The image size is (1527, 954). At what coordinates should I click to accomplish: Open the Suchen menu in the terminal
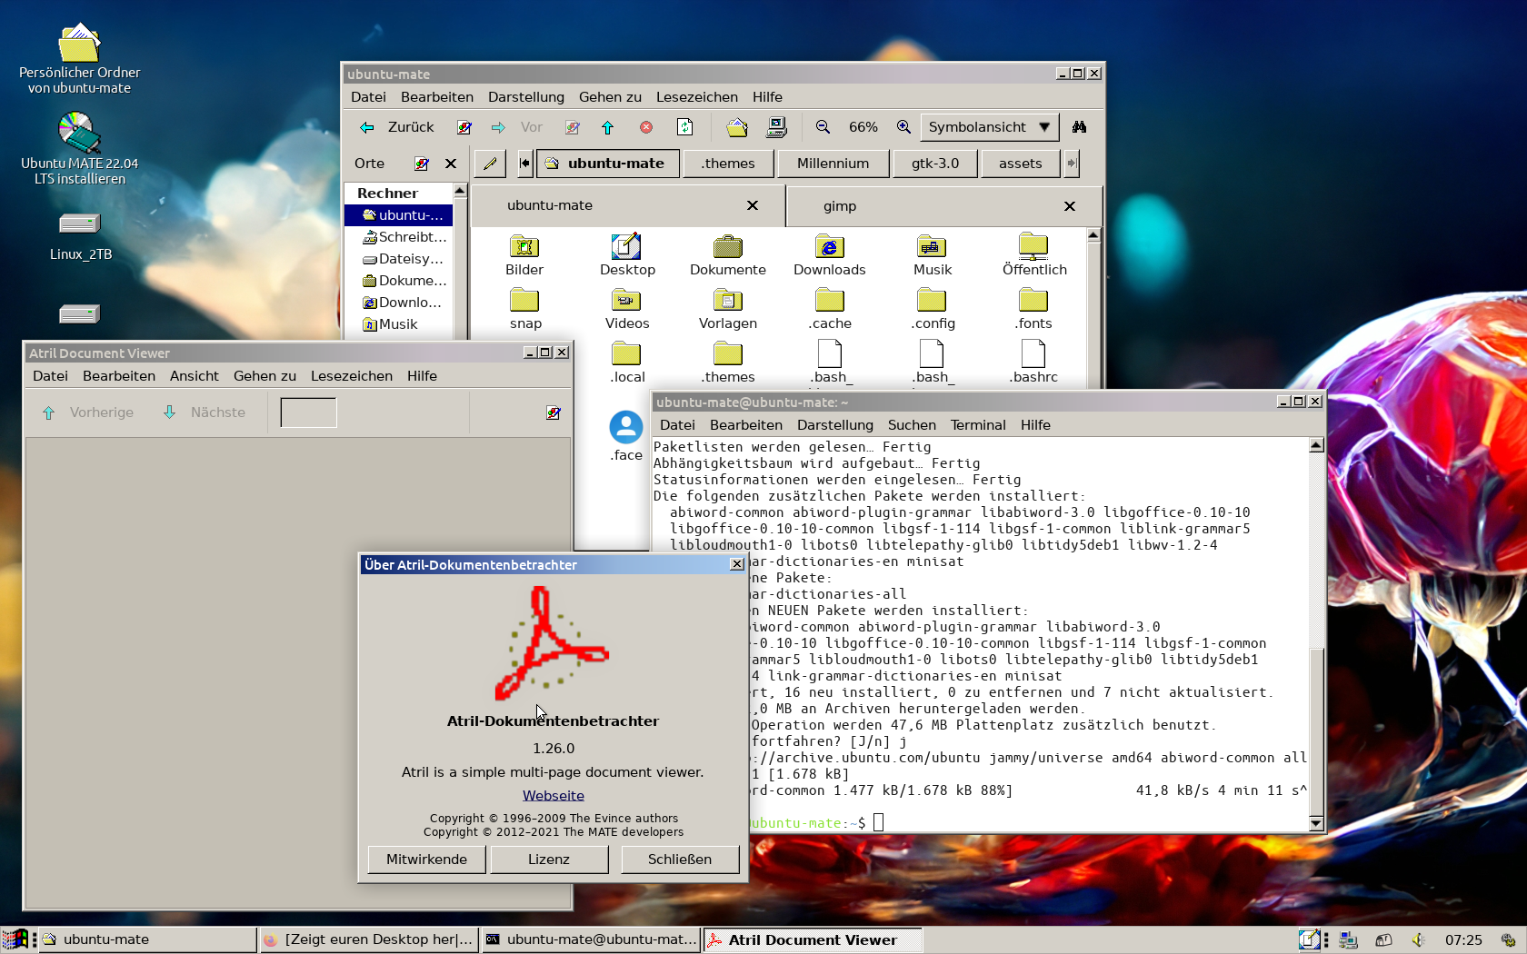click(912, 425)
